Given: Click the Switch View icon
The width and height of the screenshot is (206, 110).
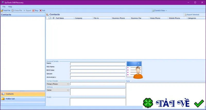Looking at the screenshot, I should (153, 11).
